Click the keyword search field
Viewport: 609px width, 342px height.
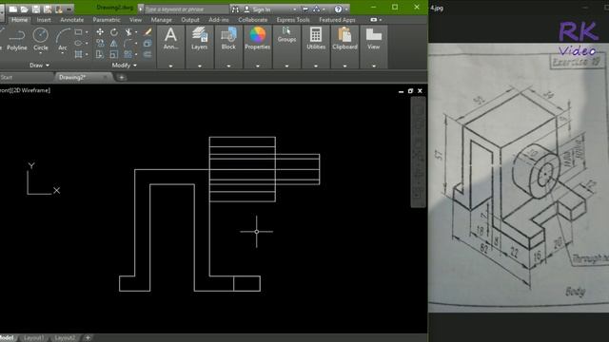coord(187,9)
